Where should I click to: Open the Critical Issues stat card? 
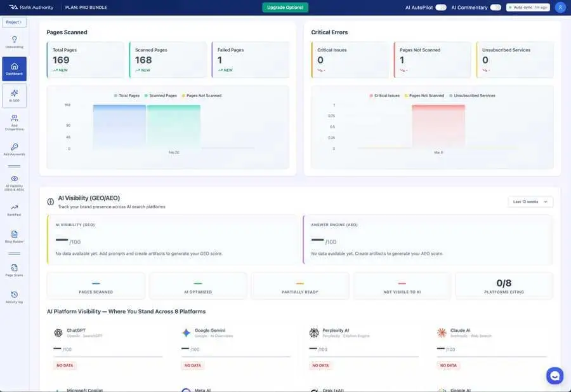[350, 60]
